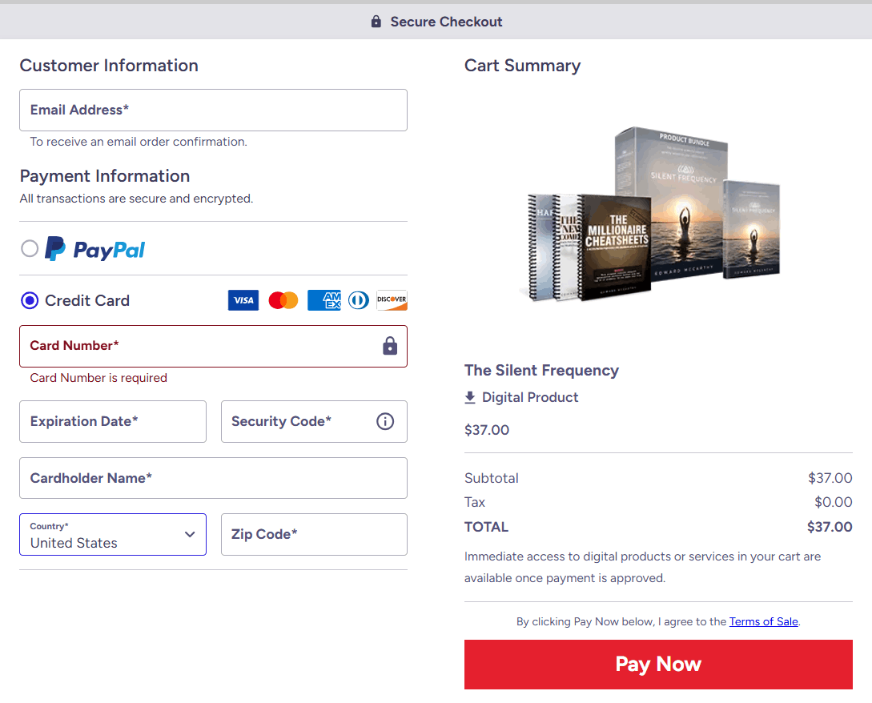The height and width of the screenshot is (703, 872).
Task: Select the PayPal radio button
Action: pos(30,248)
